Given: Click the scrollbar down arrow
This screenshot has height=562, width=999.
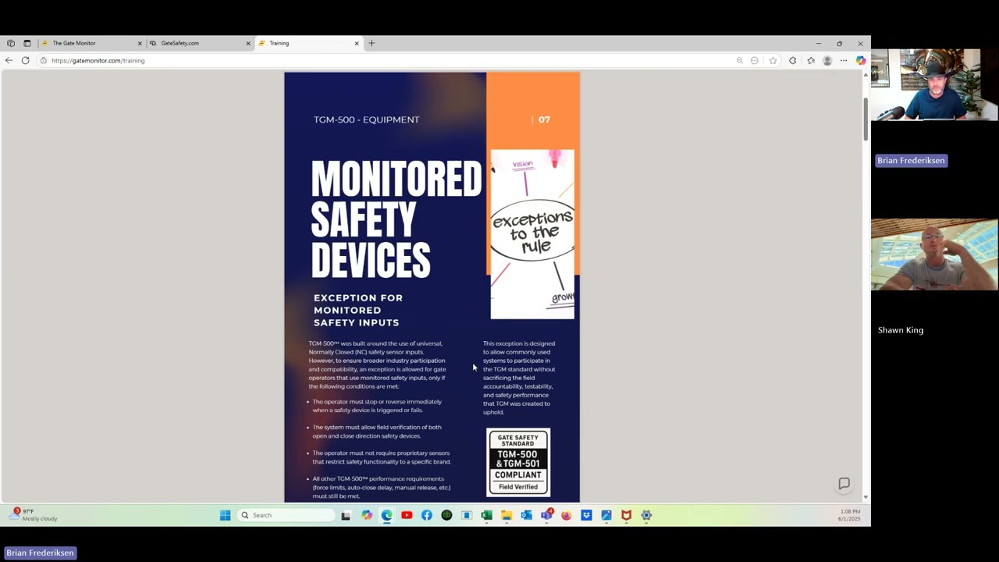Looking at the screenshot, I should (x=865, y=497).
